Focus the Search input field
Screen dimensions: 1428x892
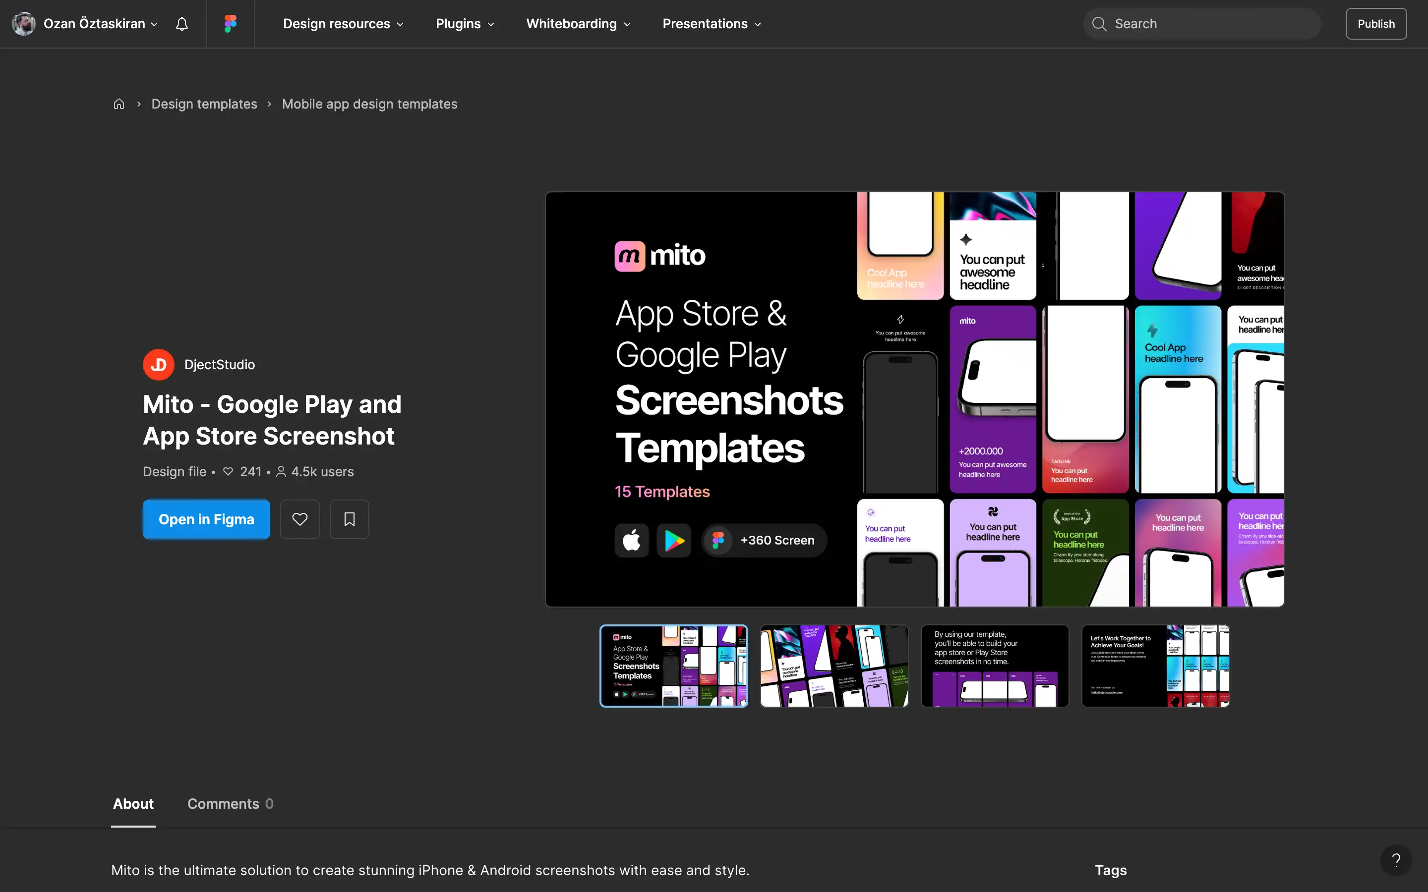click(x=1201, y=24)
